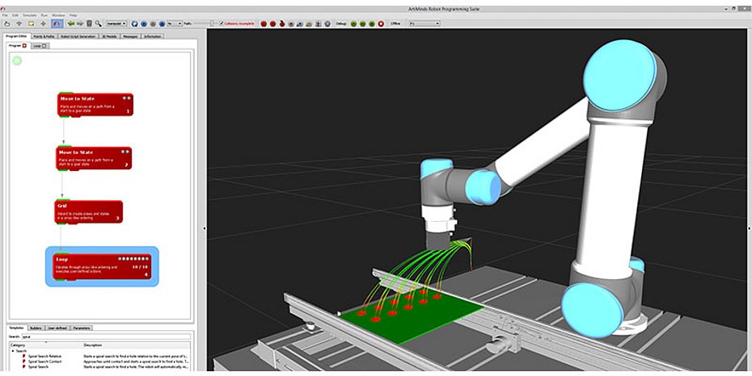The height and width of the screenshot is (376, 752).
Task: Click the Path slider handle in toolbar
Action: [212, 23]
